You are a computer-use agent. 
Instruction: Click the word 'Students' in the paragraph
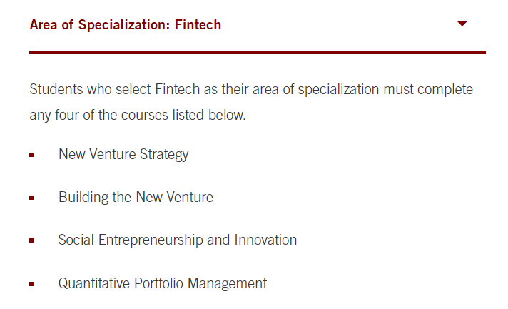coord(56,89)
